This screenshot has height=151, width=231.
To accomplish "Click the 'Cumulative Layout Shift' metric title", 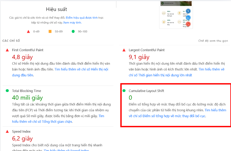I will [146, 91].
